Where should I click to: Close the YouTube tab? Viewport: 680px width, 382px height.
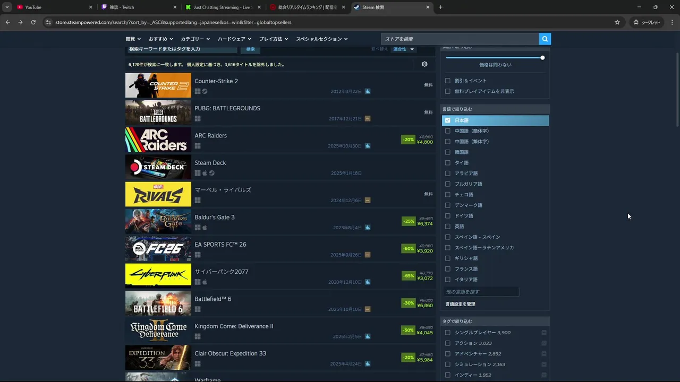(x=90, y=7)
